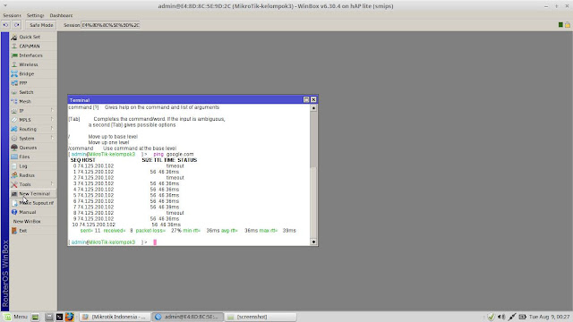Expand the System submenu
573x322 pixels.
pos(33,139)
